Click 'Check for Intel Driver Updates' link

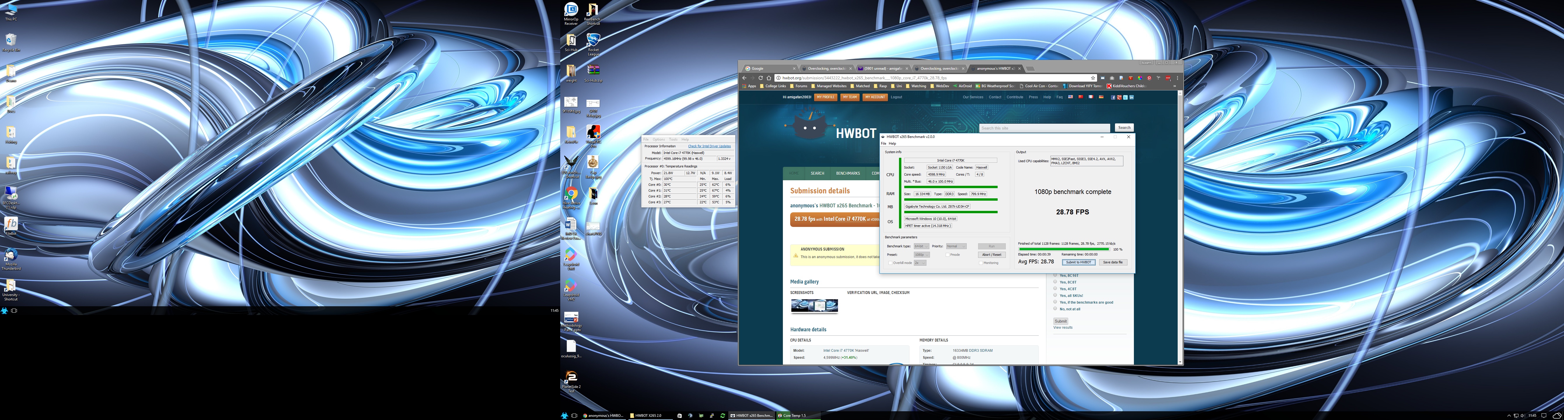(x=710, y=146)
